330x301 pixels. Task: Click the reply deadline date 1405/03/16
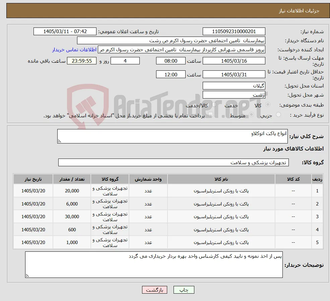234,61
